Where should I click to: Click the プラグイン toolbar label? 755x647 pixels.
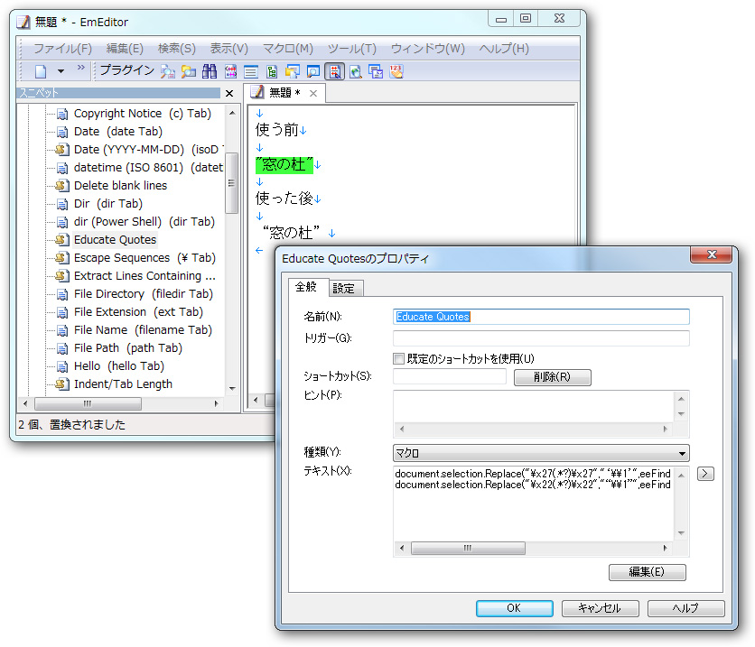127,70
